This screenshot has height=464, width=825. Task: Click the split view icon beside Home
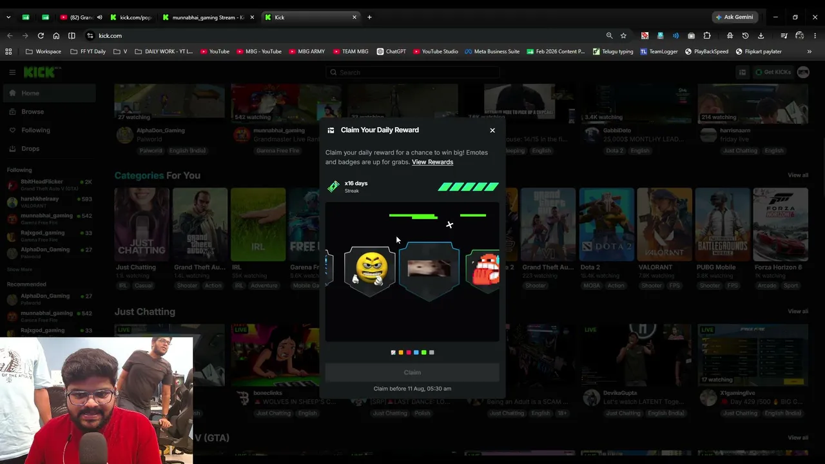[72, 35]
